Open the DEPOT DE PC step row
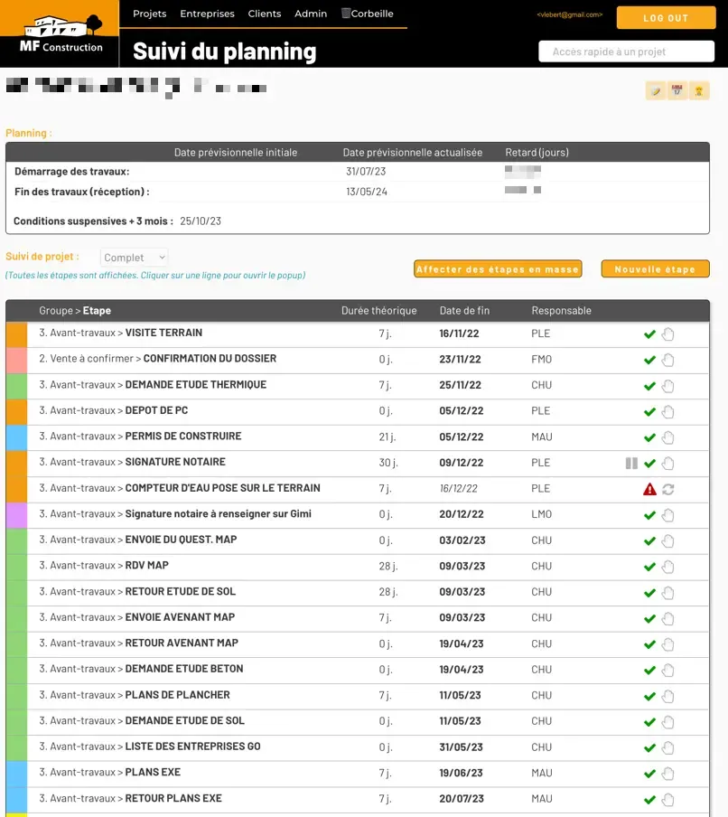This screenshot has height=817, width=728. 358,411
